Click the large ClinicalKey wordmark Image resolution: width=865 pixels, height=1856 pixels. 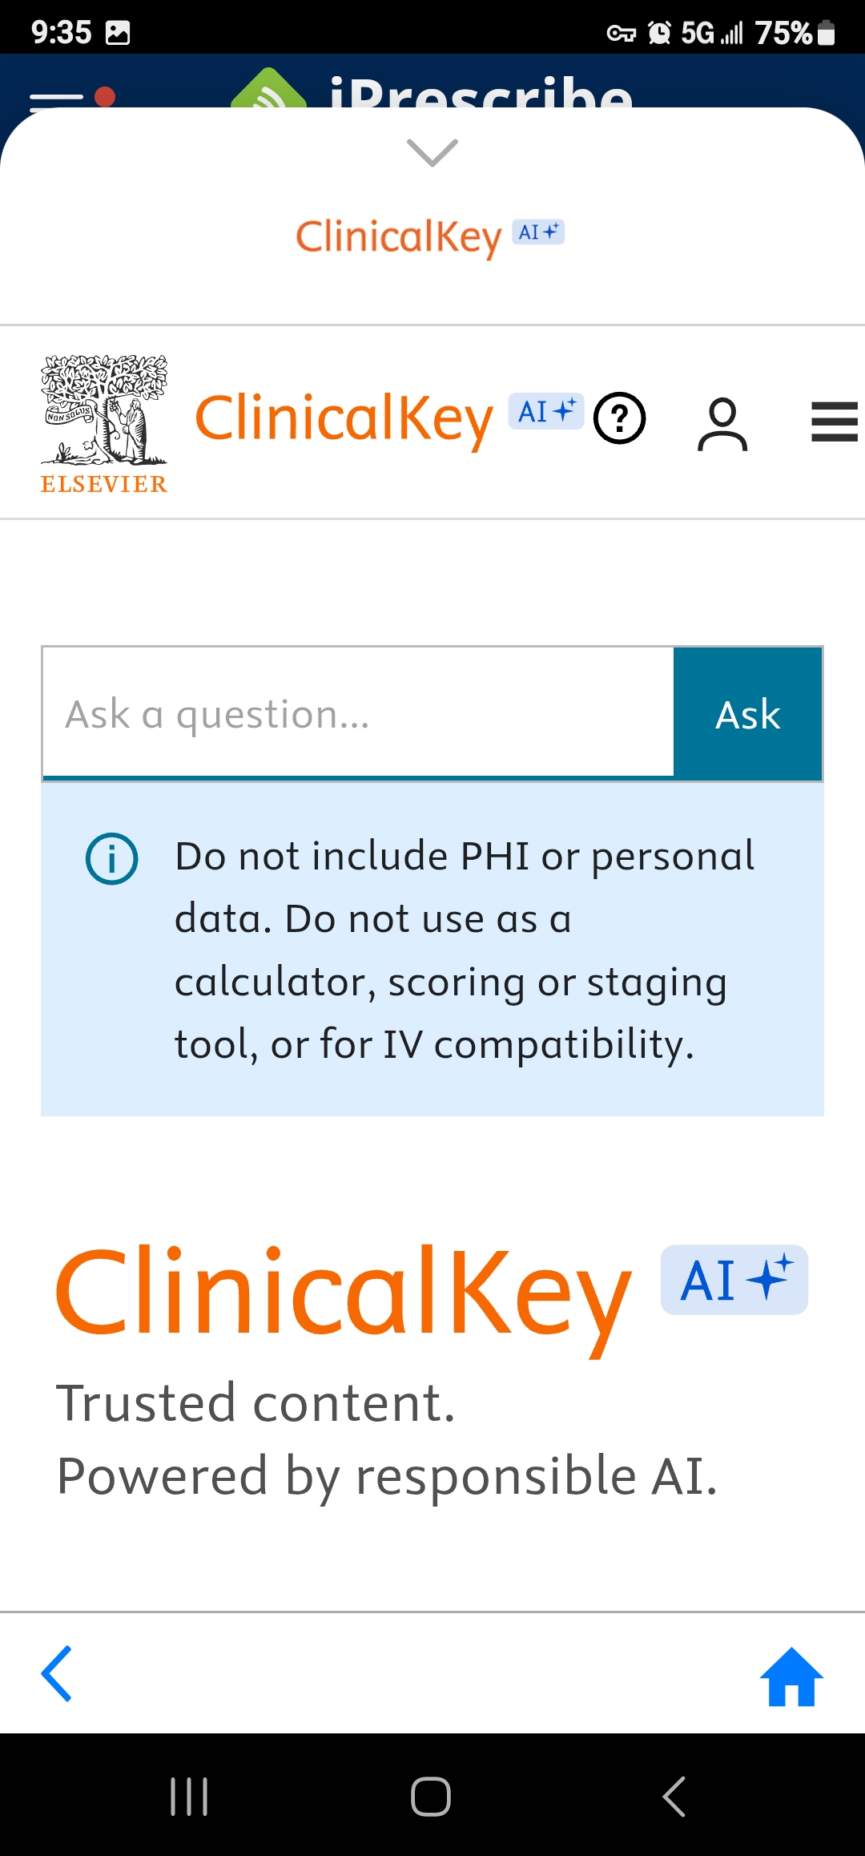coord(344,1292)
